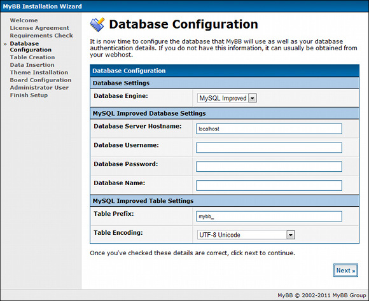Click the Next » button
369x301 pixels.
pos(345,270)
